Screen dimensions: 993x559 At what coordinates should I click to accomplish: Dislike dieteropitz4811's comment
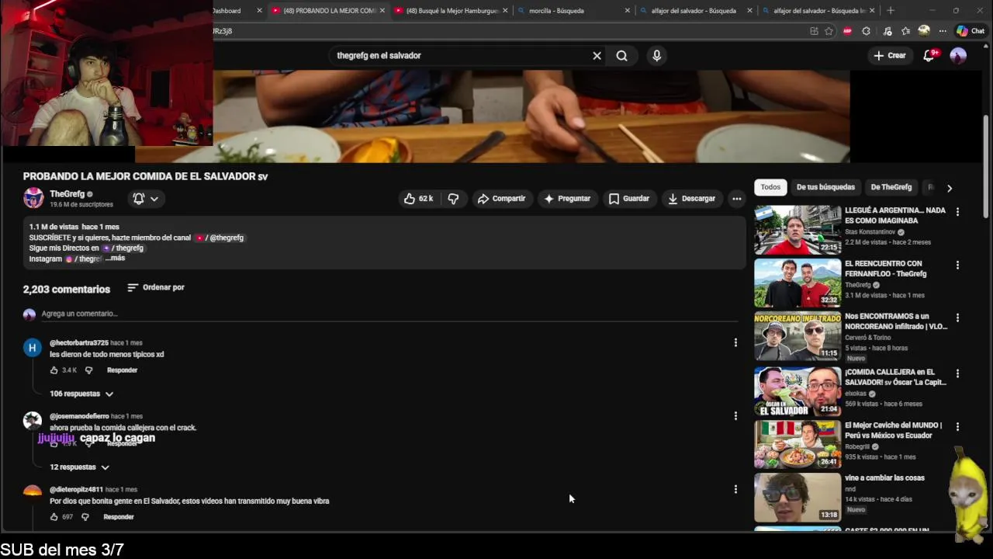85,517
